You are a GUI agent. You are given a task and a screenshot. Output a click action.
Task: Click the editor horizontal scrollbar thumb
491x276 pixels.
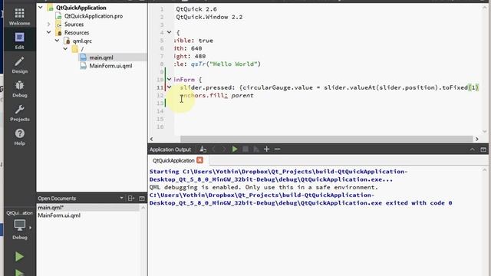(x=326, y=139)
